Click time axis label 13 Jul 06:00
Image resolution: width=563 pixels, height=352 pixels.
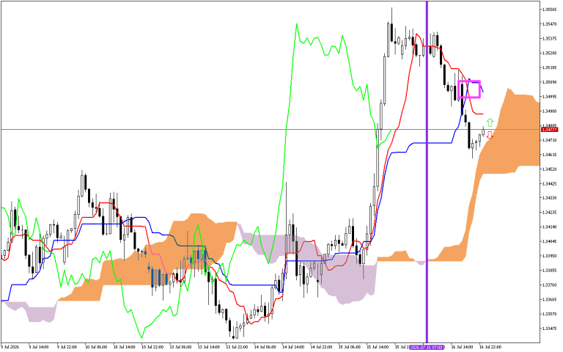tap(180, 348)
